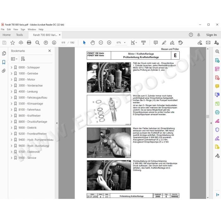Open Protect shield tool in right pane
This screenshot has height=221, width=221.
217,129
